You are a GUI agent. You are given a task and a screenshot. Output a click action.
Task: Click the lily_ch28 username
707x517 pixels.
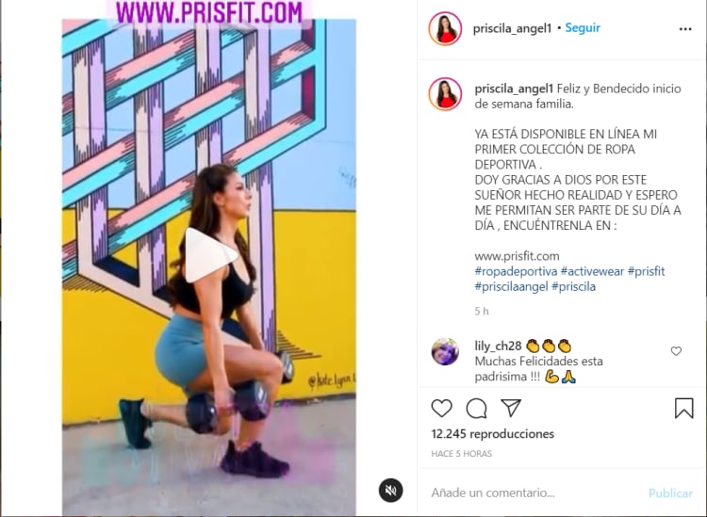pos(498,347)
